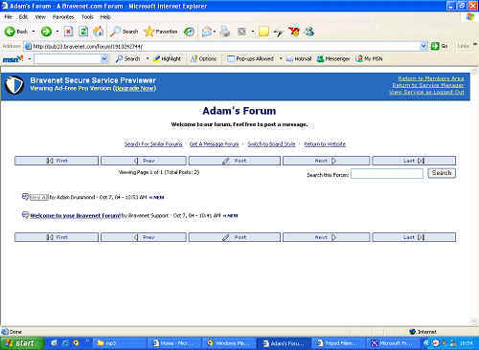Click Return to Service Manager link
The image size is (479, 350).
click(428, 85)
